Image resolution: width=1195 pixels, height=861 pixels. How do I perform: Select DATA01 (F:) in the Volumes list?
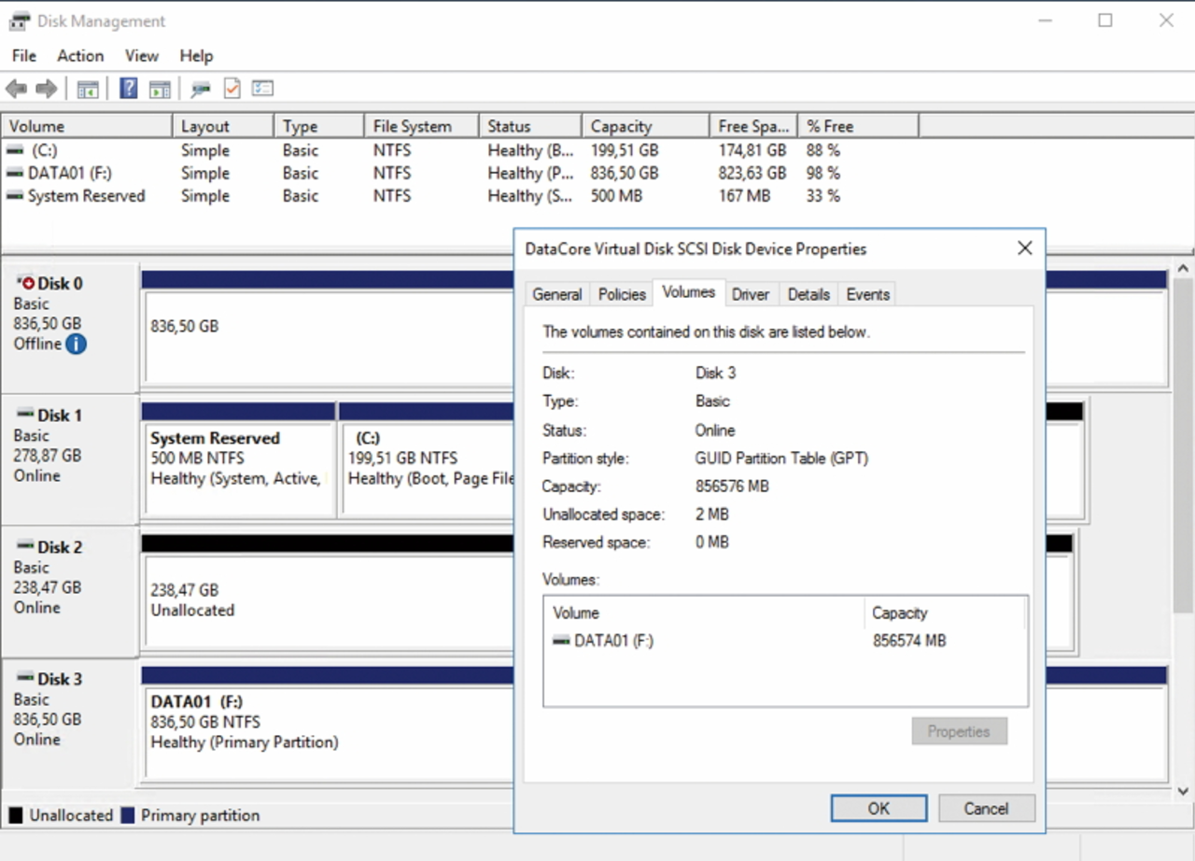coord(612,641)
